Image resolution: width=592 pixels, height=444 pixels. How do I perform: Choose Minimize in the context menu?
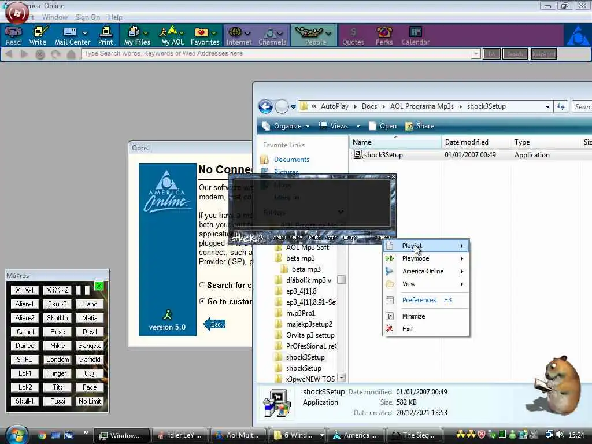point(426,316)
